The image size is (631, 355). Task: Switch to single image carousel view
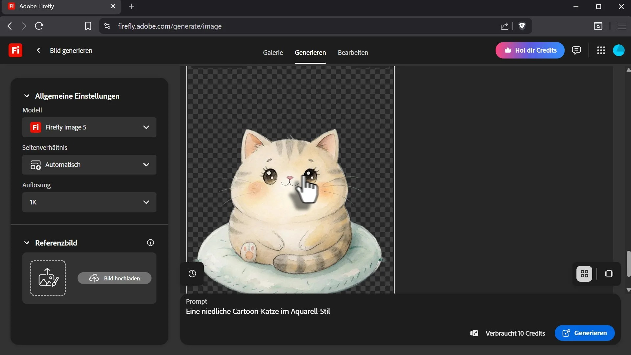pos(609,274)
